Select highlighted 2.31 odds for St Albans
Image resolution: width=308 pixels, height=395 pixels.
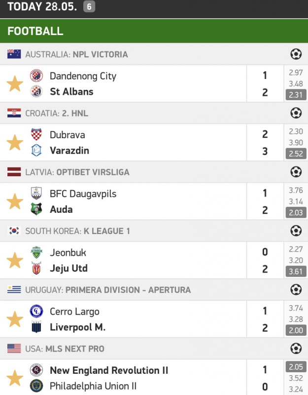point(296,95)
